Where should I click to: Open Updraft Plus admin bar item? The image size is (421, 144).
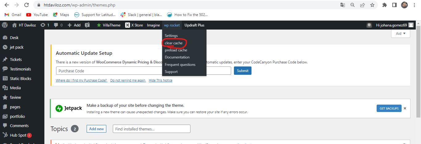pyautogui.click(x=194, y=25)
